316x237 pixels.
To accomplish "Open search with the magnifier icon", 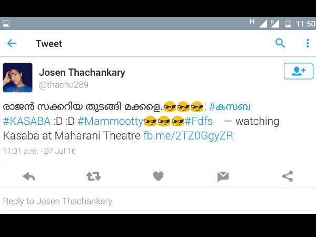I will [280, 43].
